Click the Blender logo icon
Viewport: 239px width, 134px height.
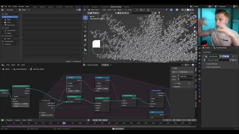[x=2, y=7]
